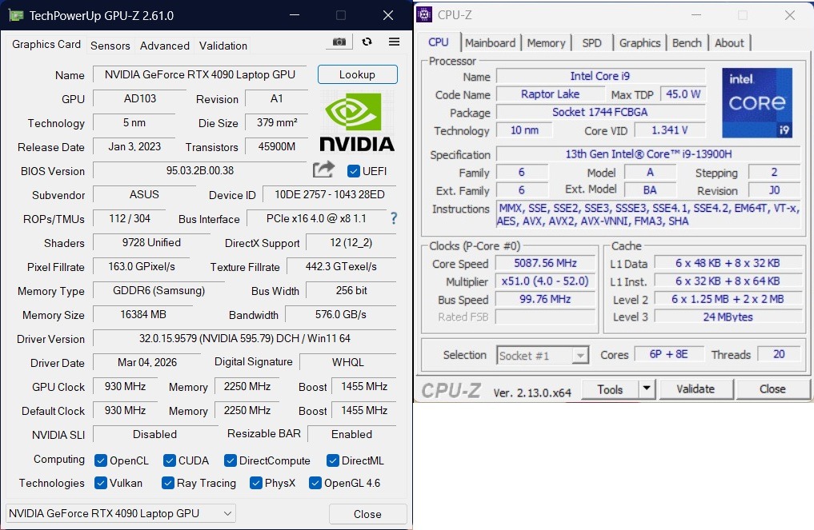
Task: Open the CPU-Z Memory tab
Action: [x=546, y=43]
